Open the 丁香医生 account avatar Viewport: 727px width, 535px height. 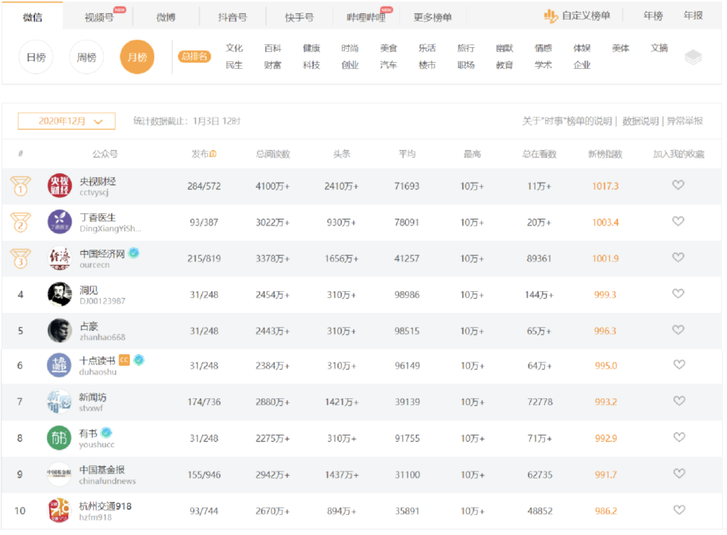point(60,222)
